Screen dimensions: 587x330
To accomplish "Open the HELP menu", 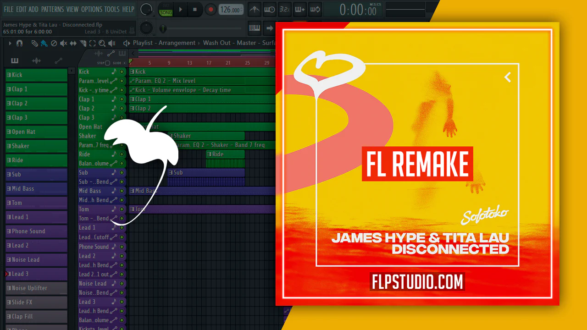I will point(128,9).
